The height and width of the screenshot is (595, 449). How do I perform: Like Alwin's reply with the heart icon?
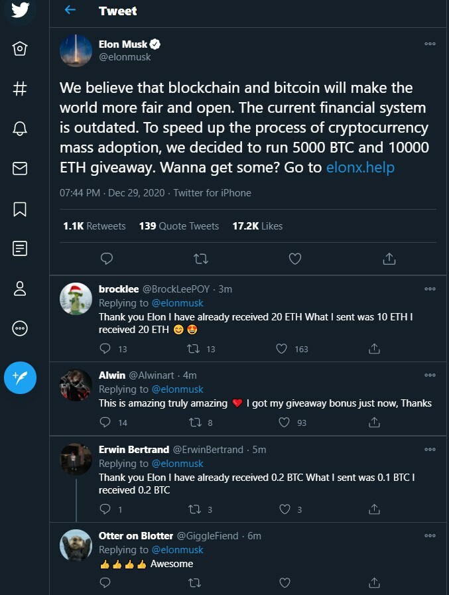pos(284,422)
